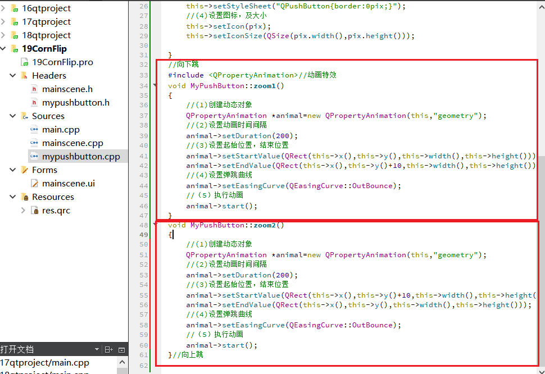Select the Forms label
The height and width of the screenshot is (374, 545).
tap(44, 170)
